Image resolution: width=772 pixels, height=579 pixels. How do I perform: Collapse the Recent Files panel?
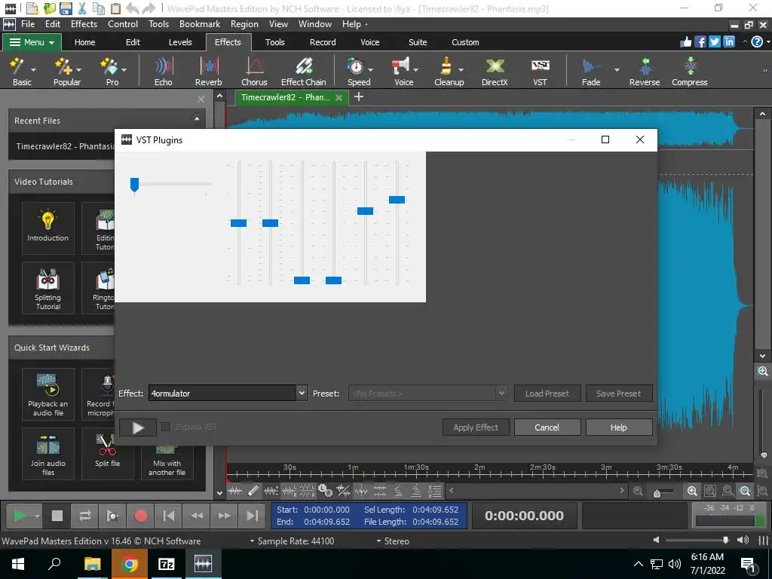197,119
